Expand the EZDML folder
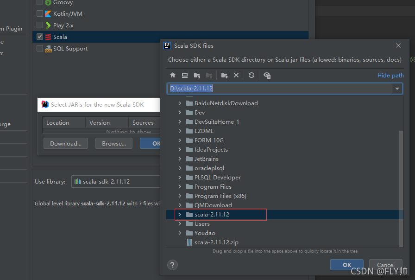The height and width of the screenshot is (280, 415). click(180, 131)
